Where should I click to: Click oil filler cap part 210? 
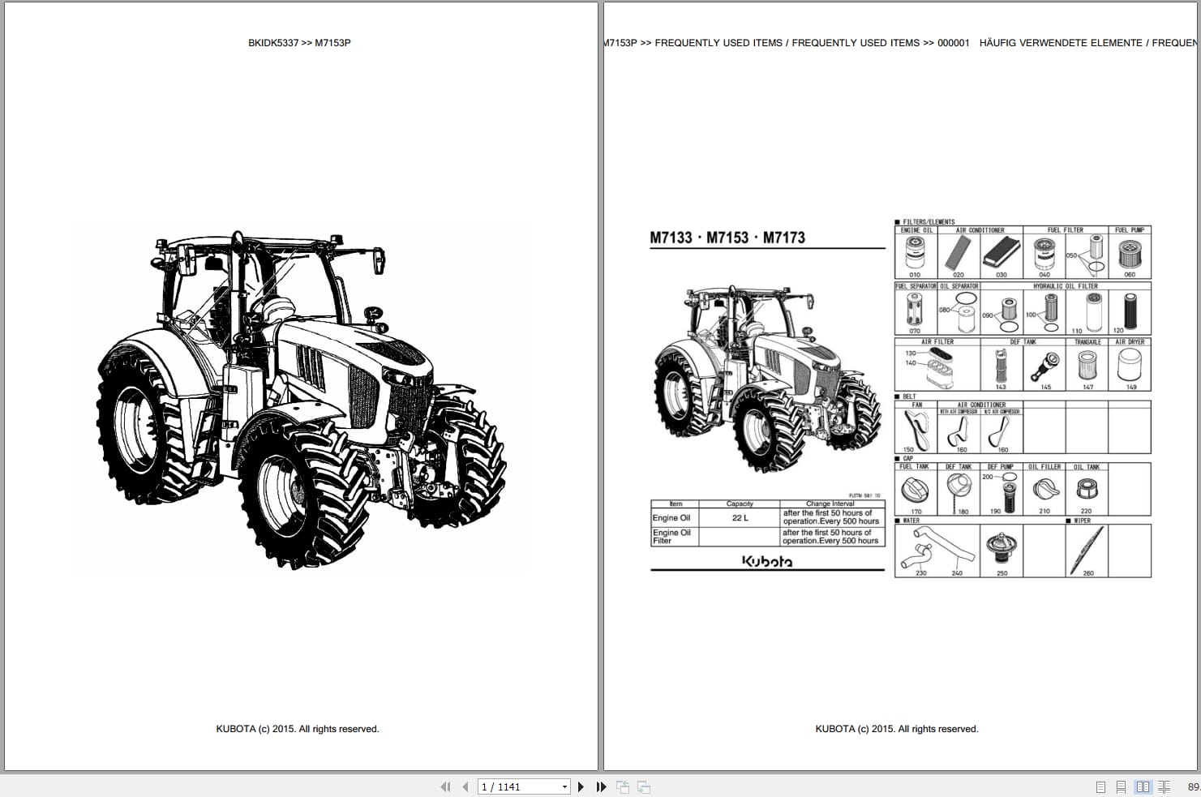point(1046,489)
